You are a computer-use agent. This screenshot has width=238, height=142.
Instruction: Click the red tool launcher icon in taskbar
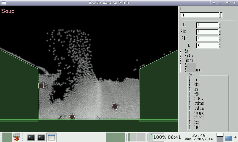pyautogui.click(x=17, y=137)
